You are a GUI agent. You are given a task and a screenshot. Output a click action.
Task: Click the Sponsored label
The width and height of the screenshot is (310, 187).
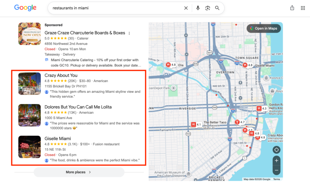click(x=53, y=25)
